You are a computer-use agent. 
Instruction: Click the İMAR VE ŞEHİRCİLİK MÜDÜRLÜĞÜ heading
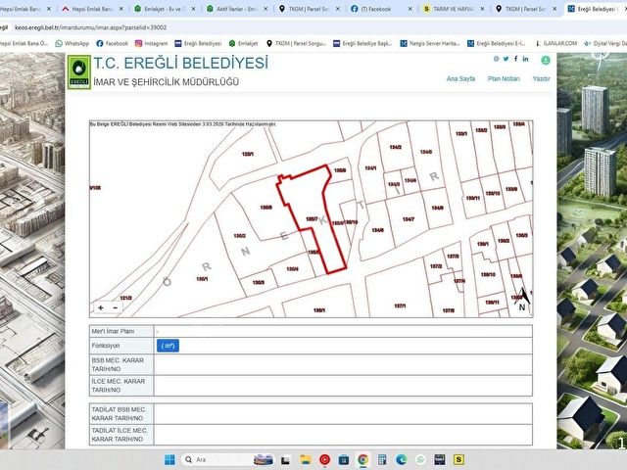(166, 82)
